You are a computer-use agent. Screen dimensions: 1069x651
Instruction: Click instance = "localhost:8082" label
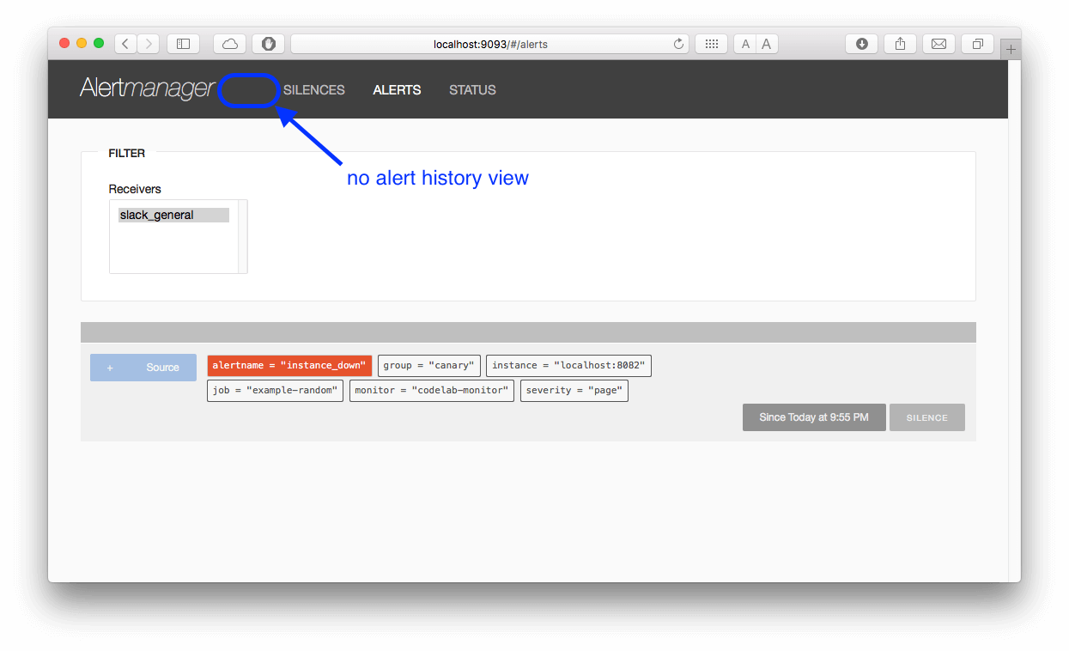pos(568,366)
